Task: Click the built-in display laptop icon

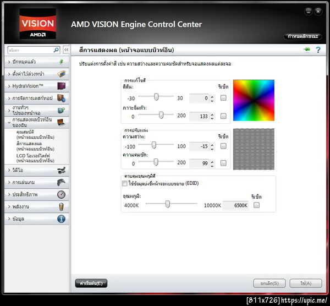Action: click(61, 122)
